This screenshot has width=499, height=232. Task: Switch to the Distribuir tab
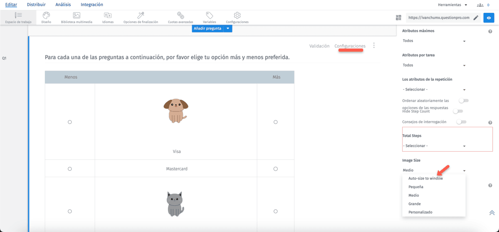(x=36, y=5)
